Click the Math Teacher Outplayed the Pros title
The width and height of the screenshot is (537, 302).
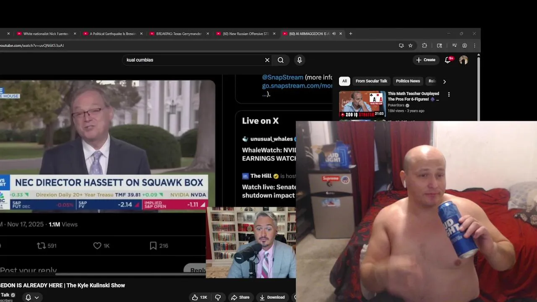pyautogui.click(x=414, y=96)
